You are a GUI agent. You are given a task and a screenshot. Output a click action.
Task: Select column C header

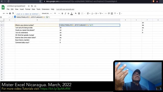[x=90, y=20]
